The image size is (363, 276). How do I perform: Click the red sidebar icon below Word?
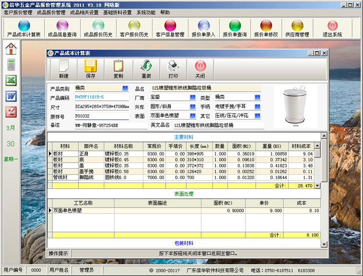(11, 112)
